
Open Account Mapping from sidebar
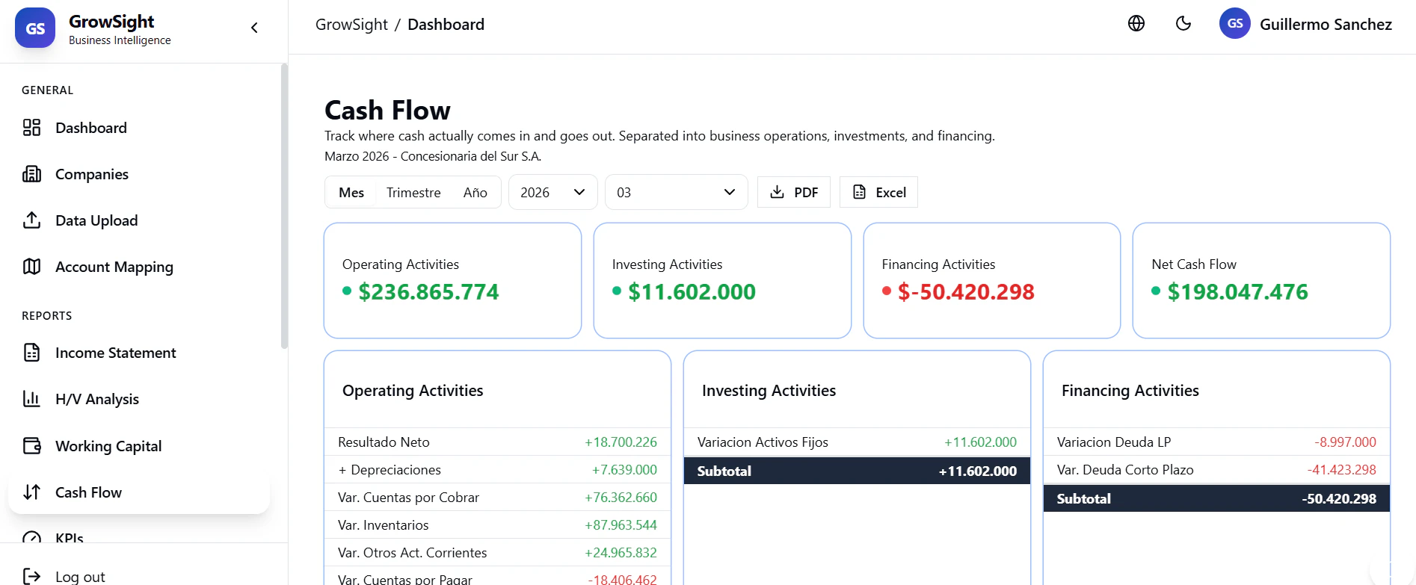pyautogui.click(x=139, y=267)
